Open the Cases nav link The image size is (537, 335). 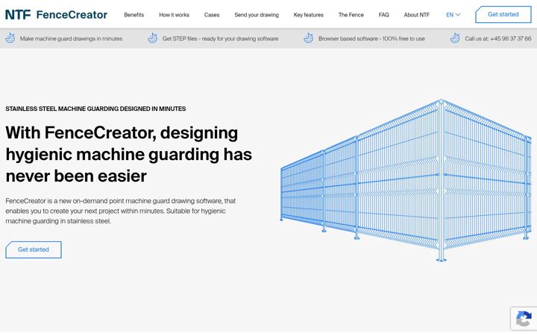click(x=212, y=15)
